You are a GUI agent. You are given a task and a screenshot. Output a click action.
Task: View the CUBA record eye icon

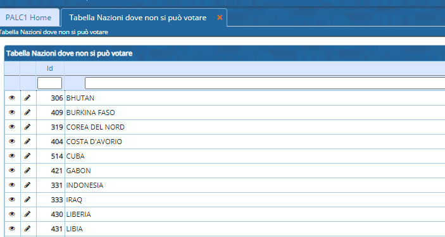coord(11,156)
